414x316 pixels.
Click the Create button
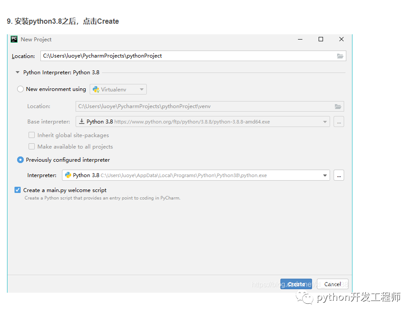[296, 284]
